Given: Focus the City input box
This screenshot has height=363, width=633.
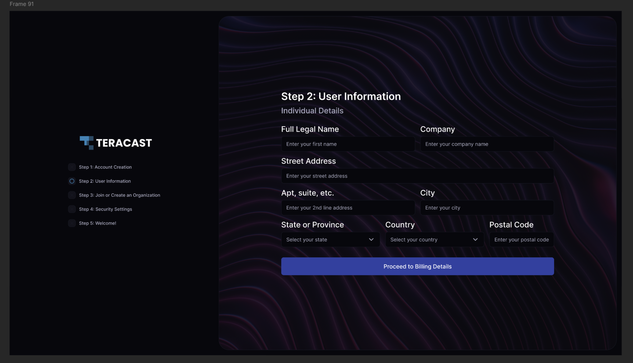Looking at the screenshot, I should click(487, 208).
